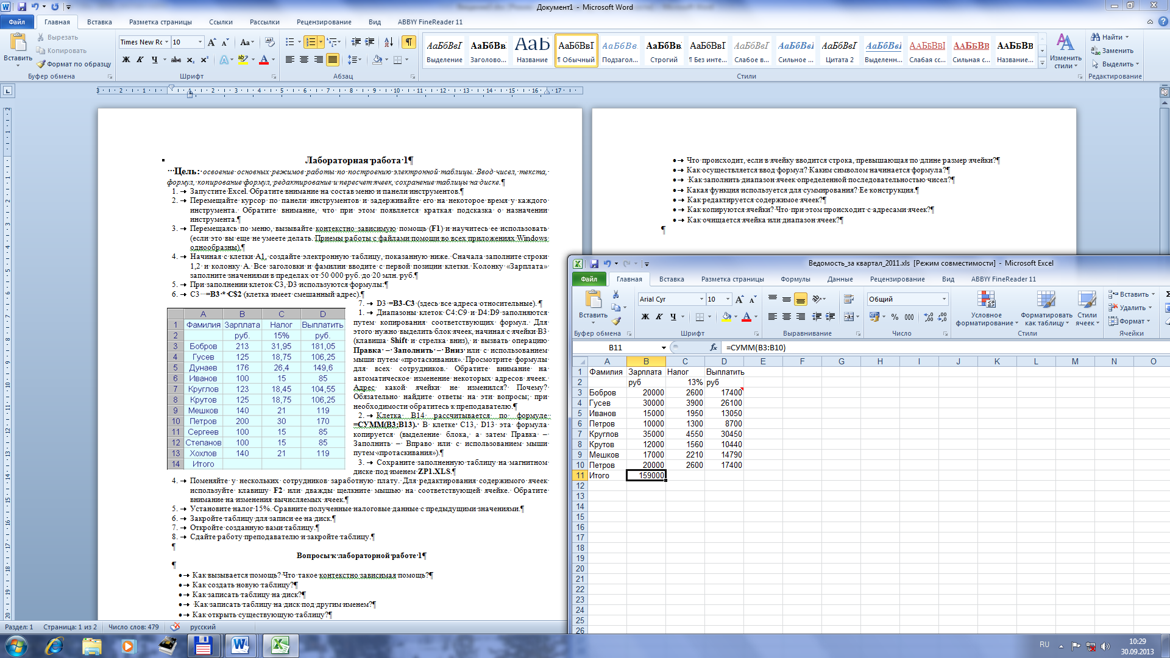The image size is (1170, 658).
Task: Open Times New Roman font dropdown in Word
Action: click(166, 42)
